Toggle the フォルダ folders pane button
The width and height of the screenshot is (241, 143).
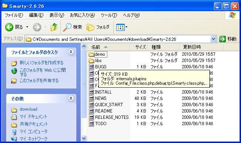point(98,27)
